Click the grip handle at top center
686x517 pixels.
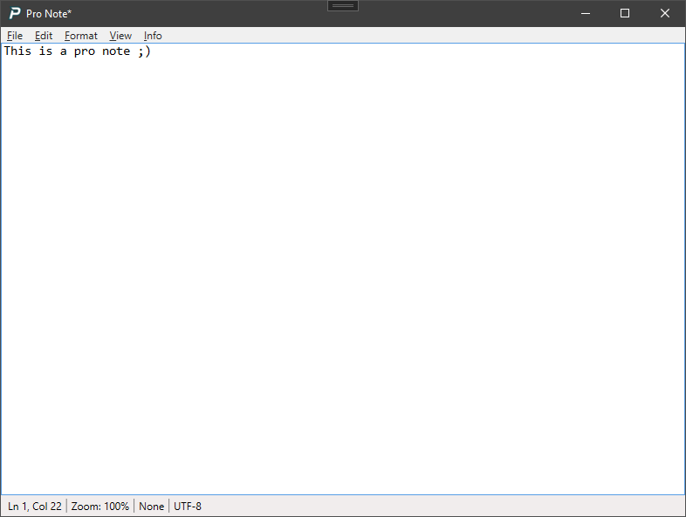click(343, 5)
